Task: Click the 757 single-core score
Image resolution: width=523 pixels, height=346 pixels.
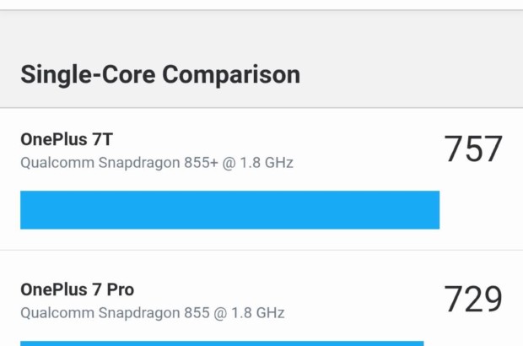Action: tap(472, 149)
